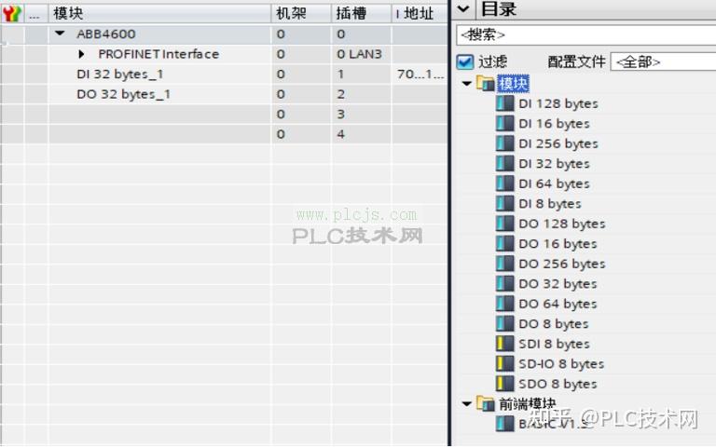Select DO 32 bytes in catalog list
Viewport: 716px width, 448px height.
click(x=558, y=284)
